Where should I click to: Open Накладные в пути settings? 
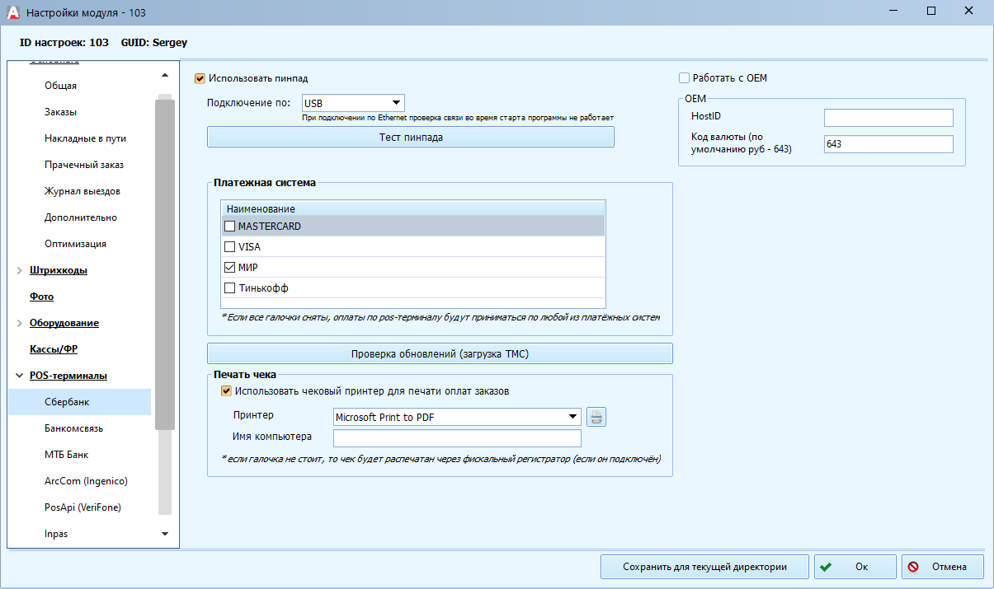85,138
